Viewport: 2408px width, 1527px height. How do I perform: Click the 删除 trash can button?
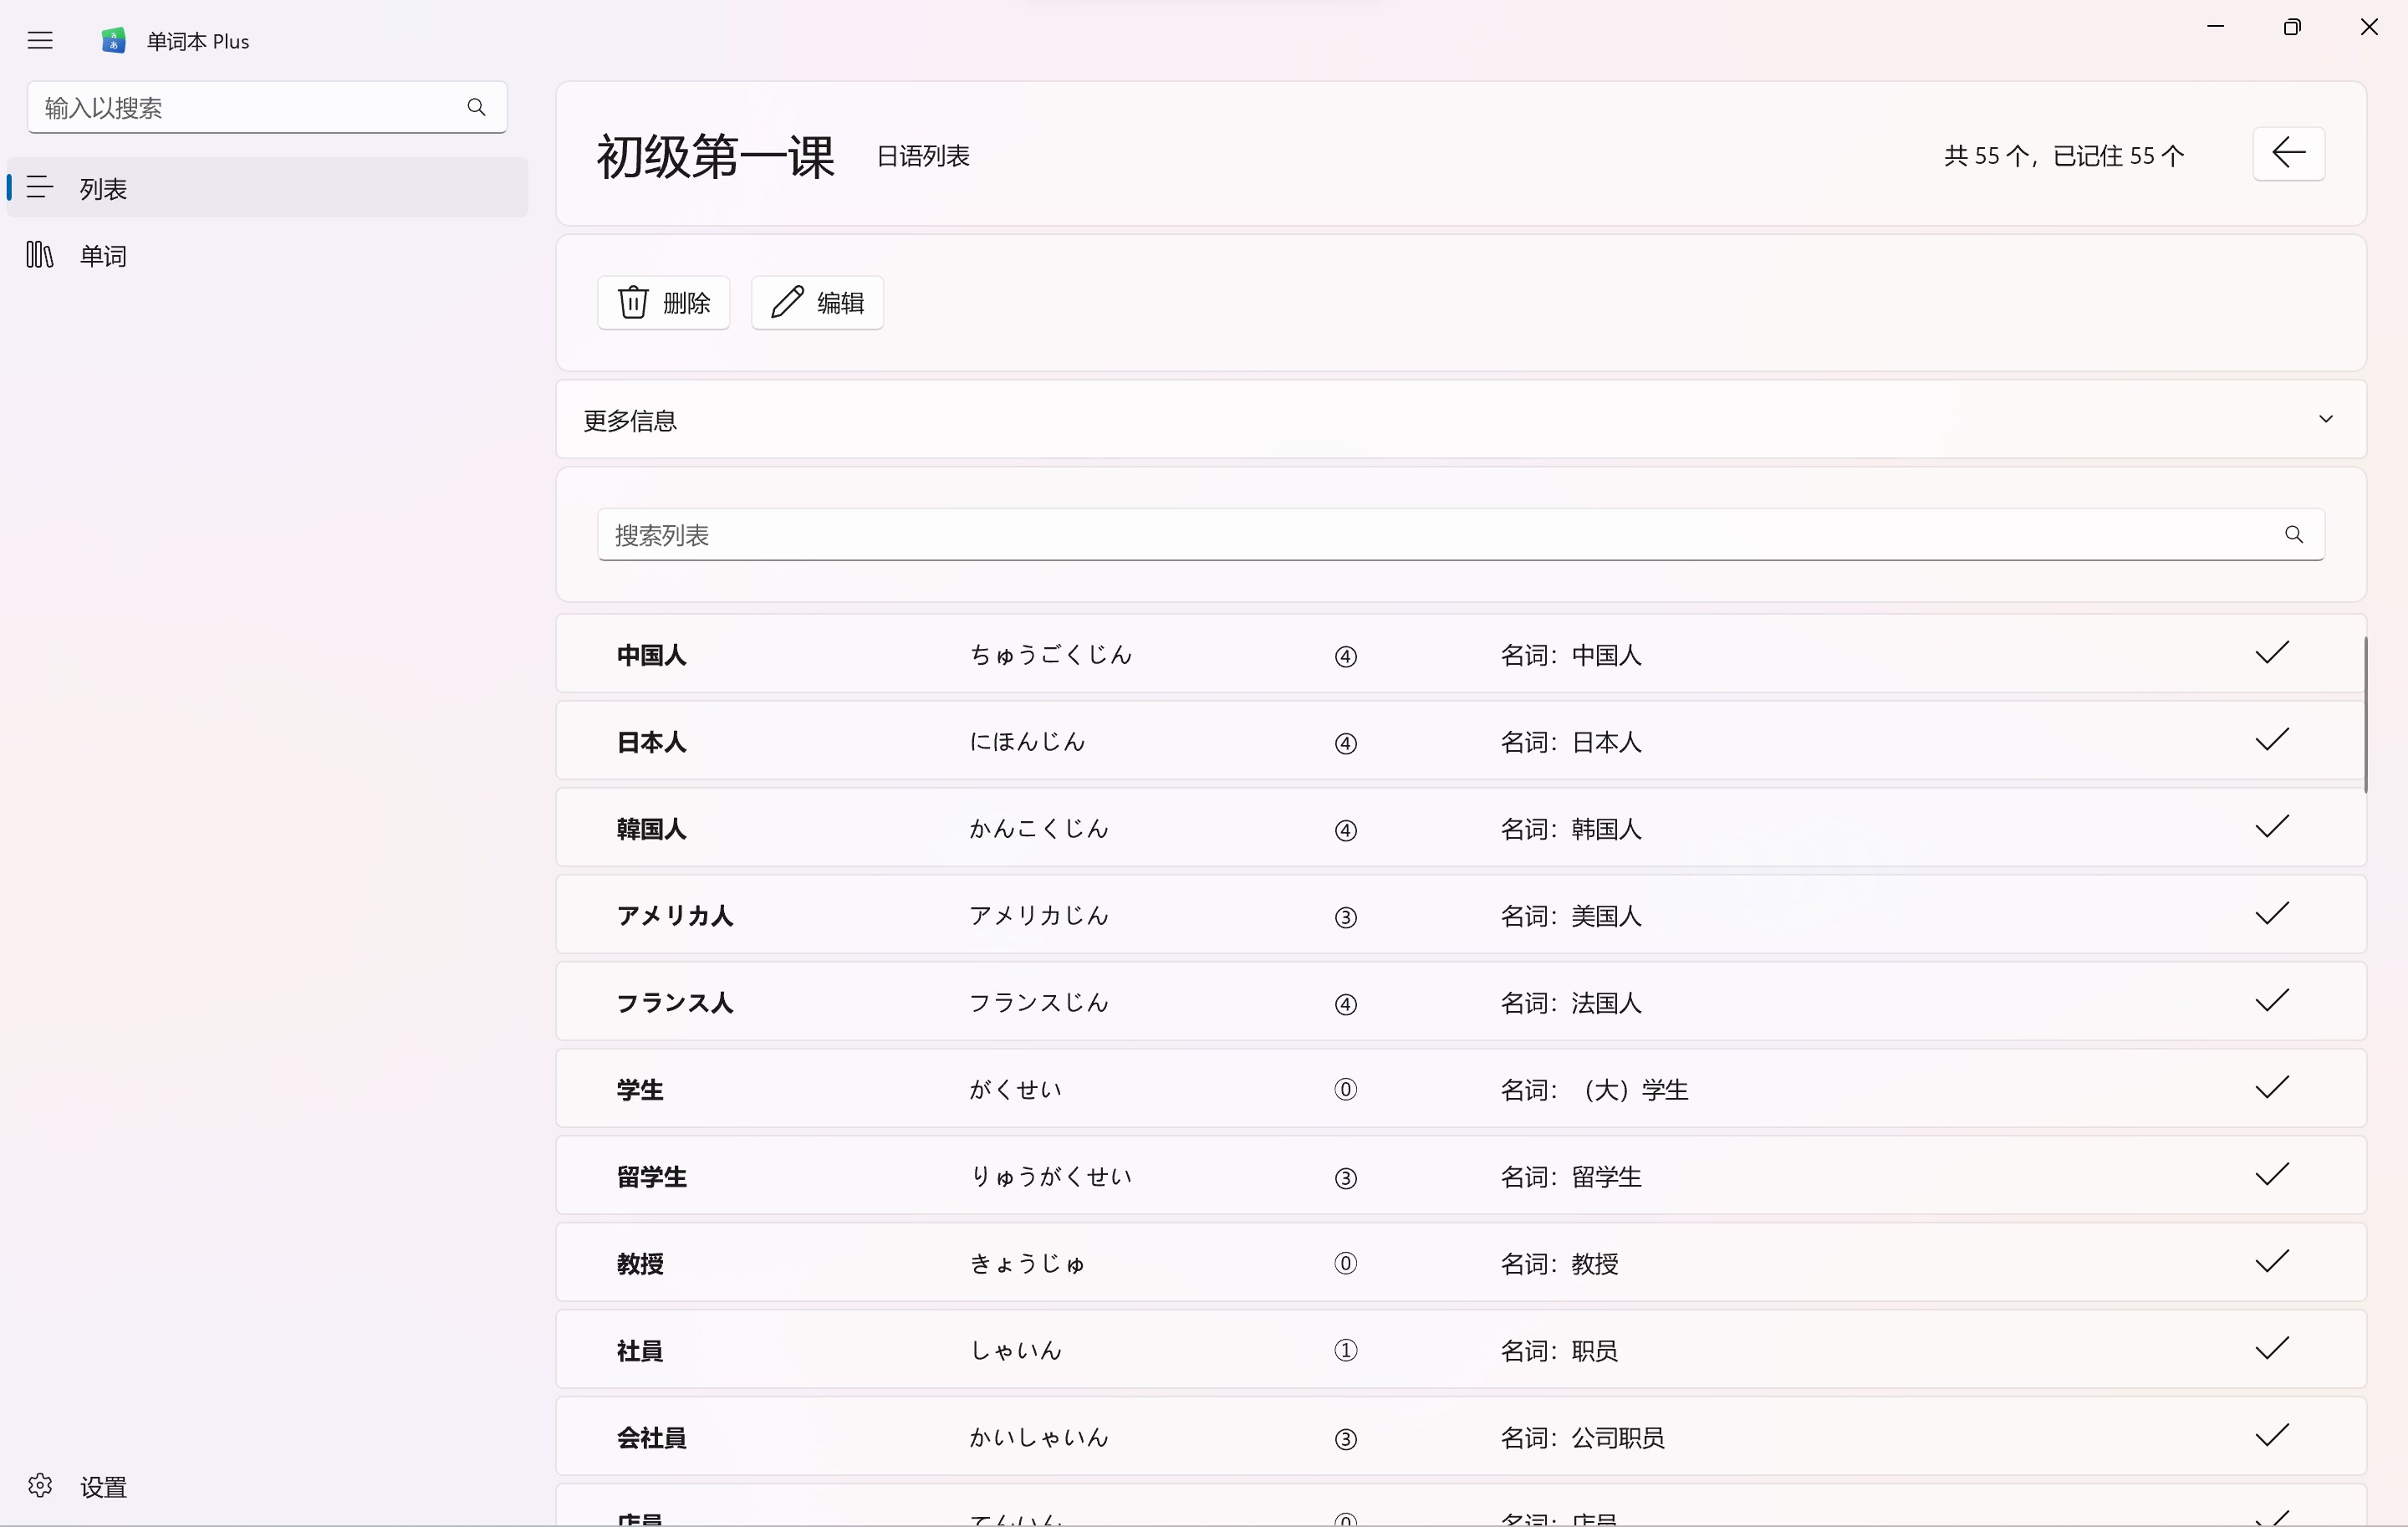point(663,302)
